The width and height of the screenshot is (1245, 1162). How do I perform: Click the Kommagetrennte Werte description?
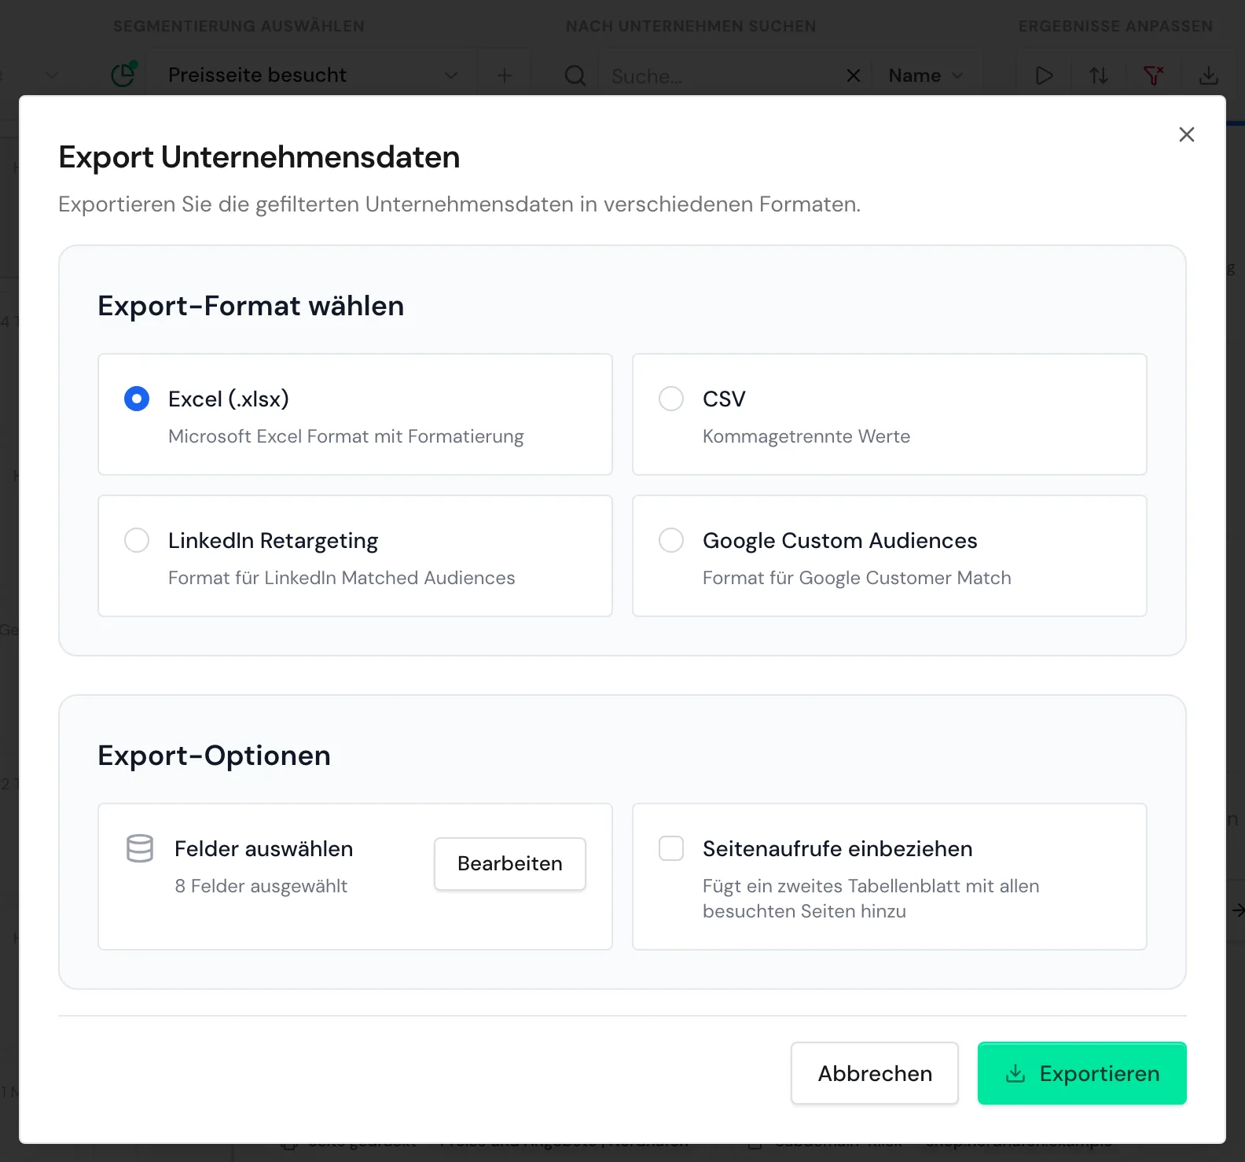click(806, 436)
